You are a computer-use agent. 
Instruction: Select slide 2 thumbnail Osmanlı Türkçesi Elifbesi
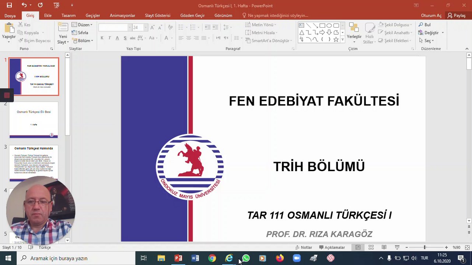point(34,120)
